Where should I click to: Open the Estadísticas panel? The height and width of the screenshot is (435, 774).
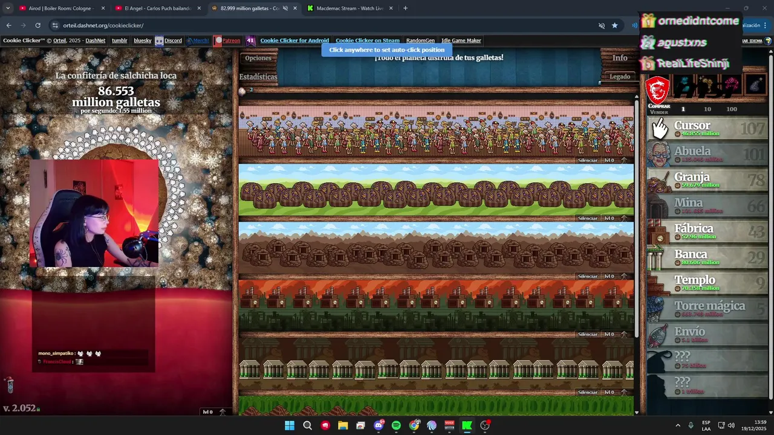pos(258,77)
